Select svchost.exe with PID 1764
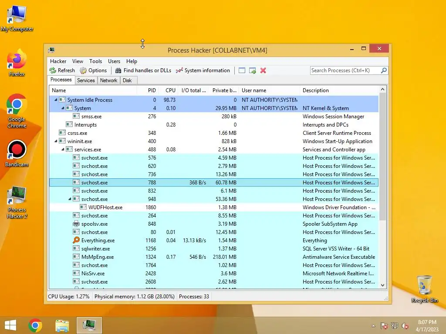The image size is (446, 334). pos(214,265)
